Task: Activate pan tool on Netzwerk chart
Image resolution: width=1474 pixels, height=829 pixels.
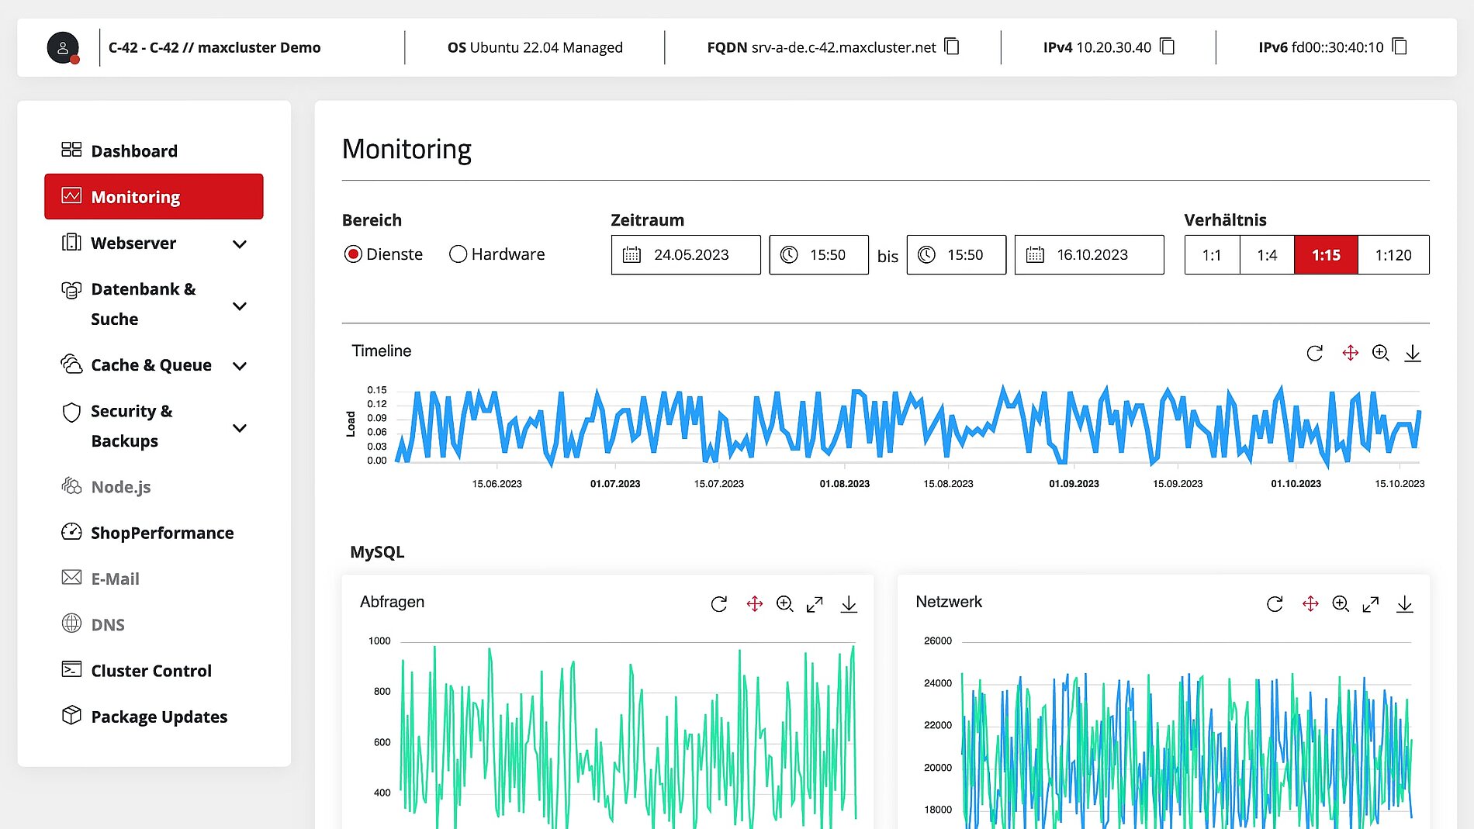Action: point(1310,604)
